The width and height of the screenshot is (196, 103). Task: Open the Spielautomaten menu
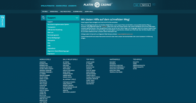(48, 6)
